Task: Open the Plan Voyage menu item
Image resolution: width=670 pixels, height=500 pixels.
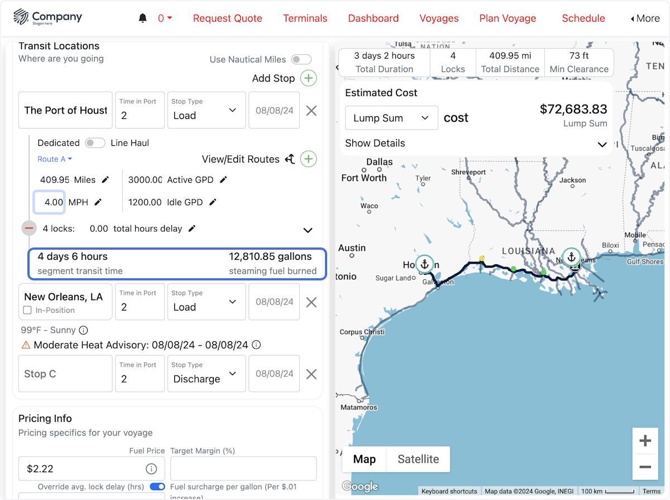Action: [x=508, y=18]
